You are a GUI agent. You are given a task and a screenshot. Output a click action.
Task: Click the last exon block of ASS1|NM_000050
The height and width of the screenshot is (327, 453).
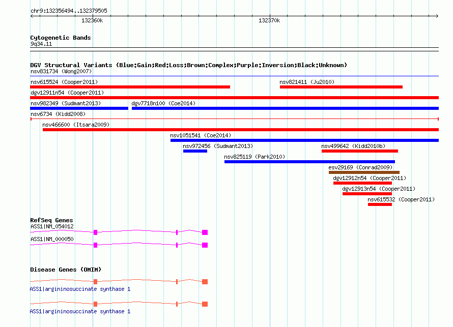click(205, 245)
